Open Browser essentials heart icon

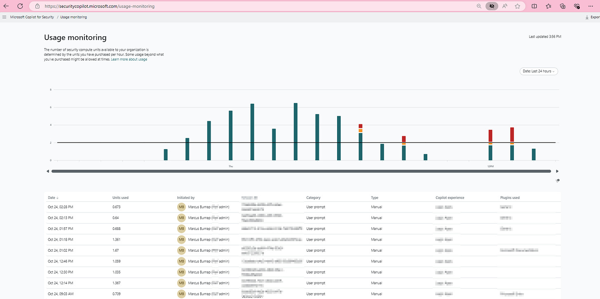[x=577, y=6]
